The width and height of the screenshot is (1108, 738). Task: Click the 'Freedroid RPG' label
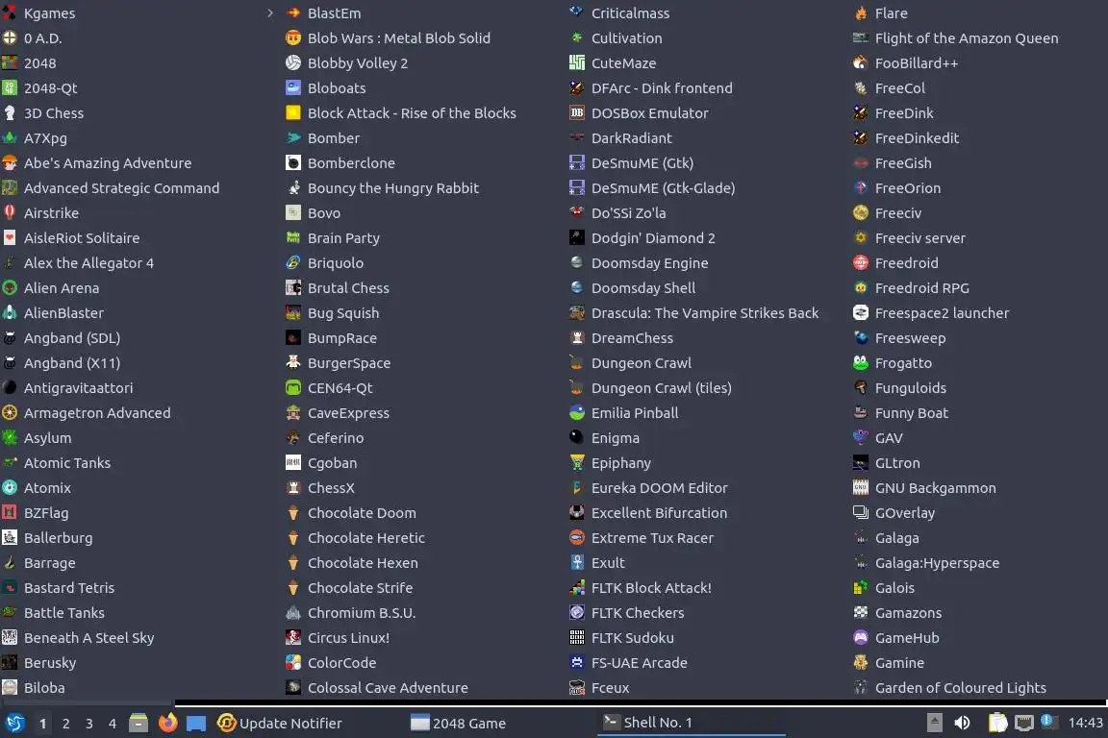coord(922,288)
